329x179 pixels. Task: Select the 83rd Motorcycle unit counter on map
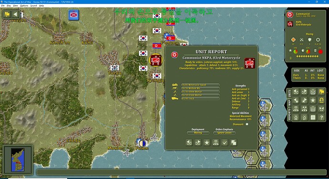pos(156,60)
